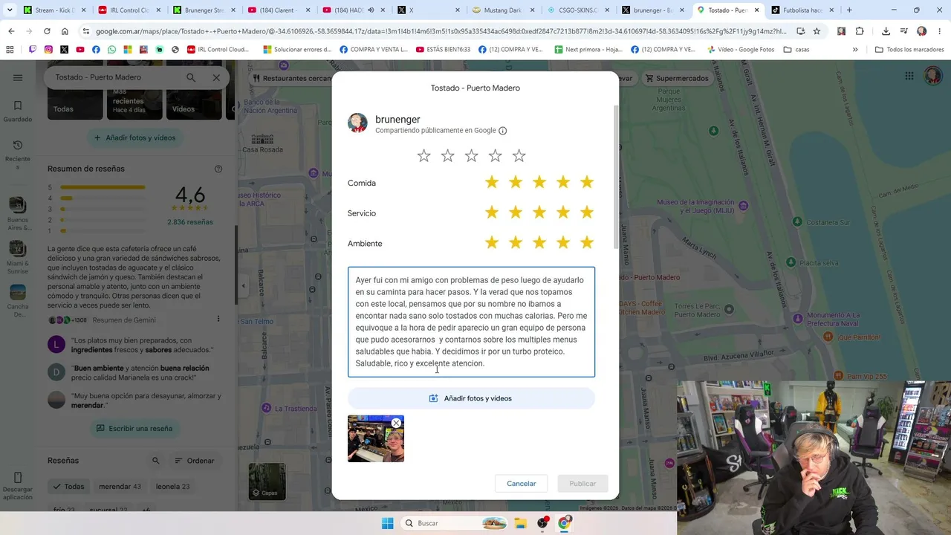951x535 pixels.
Task: Open the Chrome home page button
Action: (x=65, y=31)
